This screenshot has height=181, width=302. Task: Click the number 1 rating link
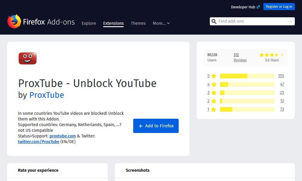(208, 109)
